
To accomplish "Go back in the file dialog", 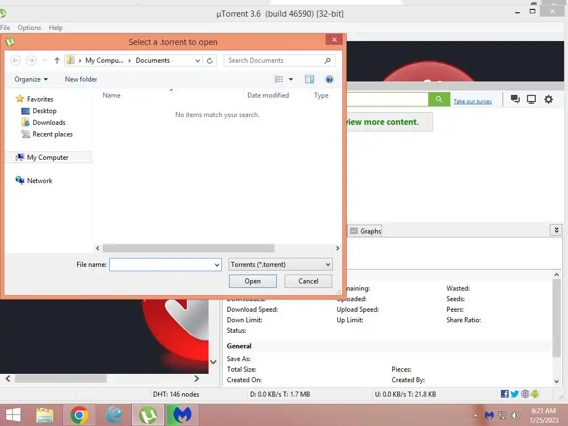I will 15,60.
